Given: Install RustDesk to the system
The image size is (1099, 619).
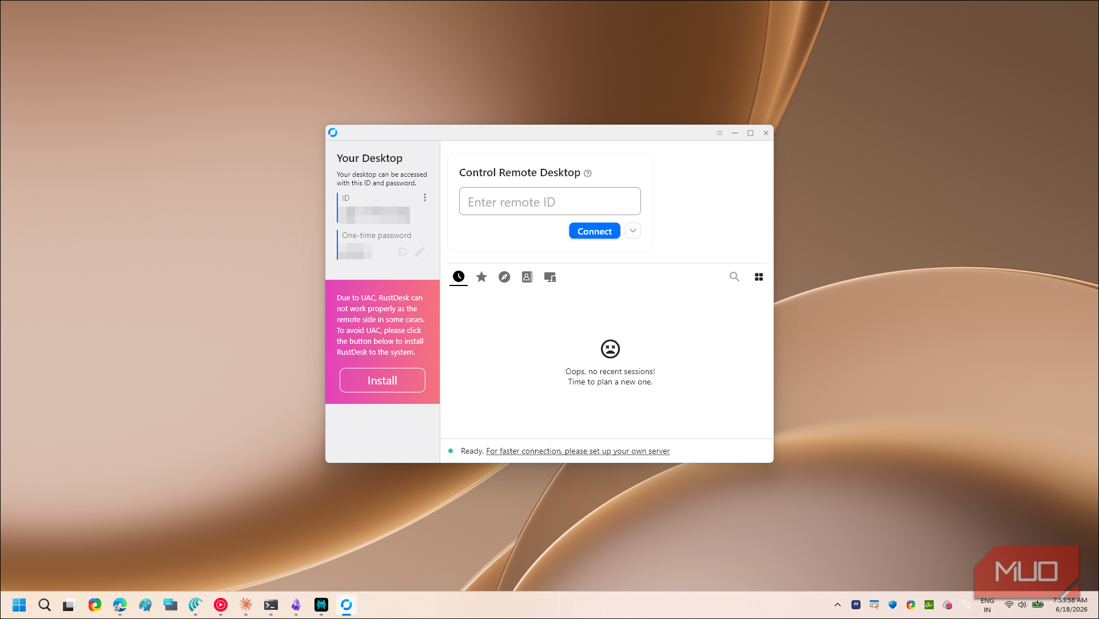Looking at the screenshot, I should tap(383, 380).
